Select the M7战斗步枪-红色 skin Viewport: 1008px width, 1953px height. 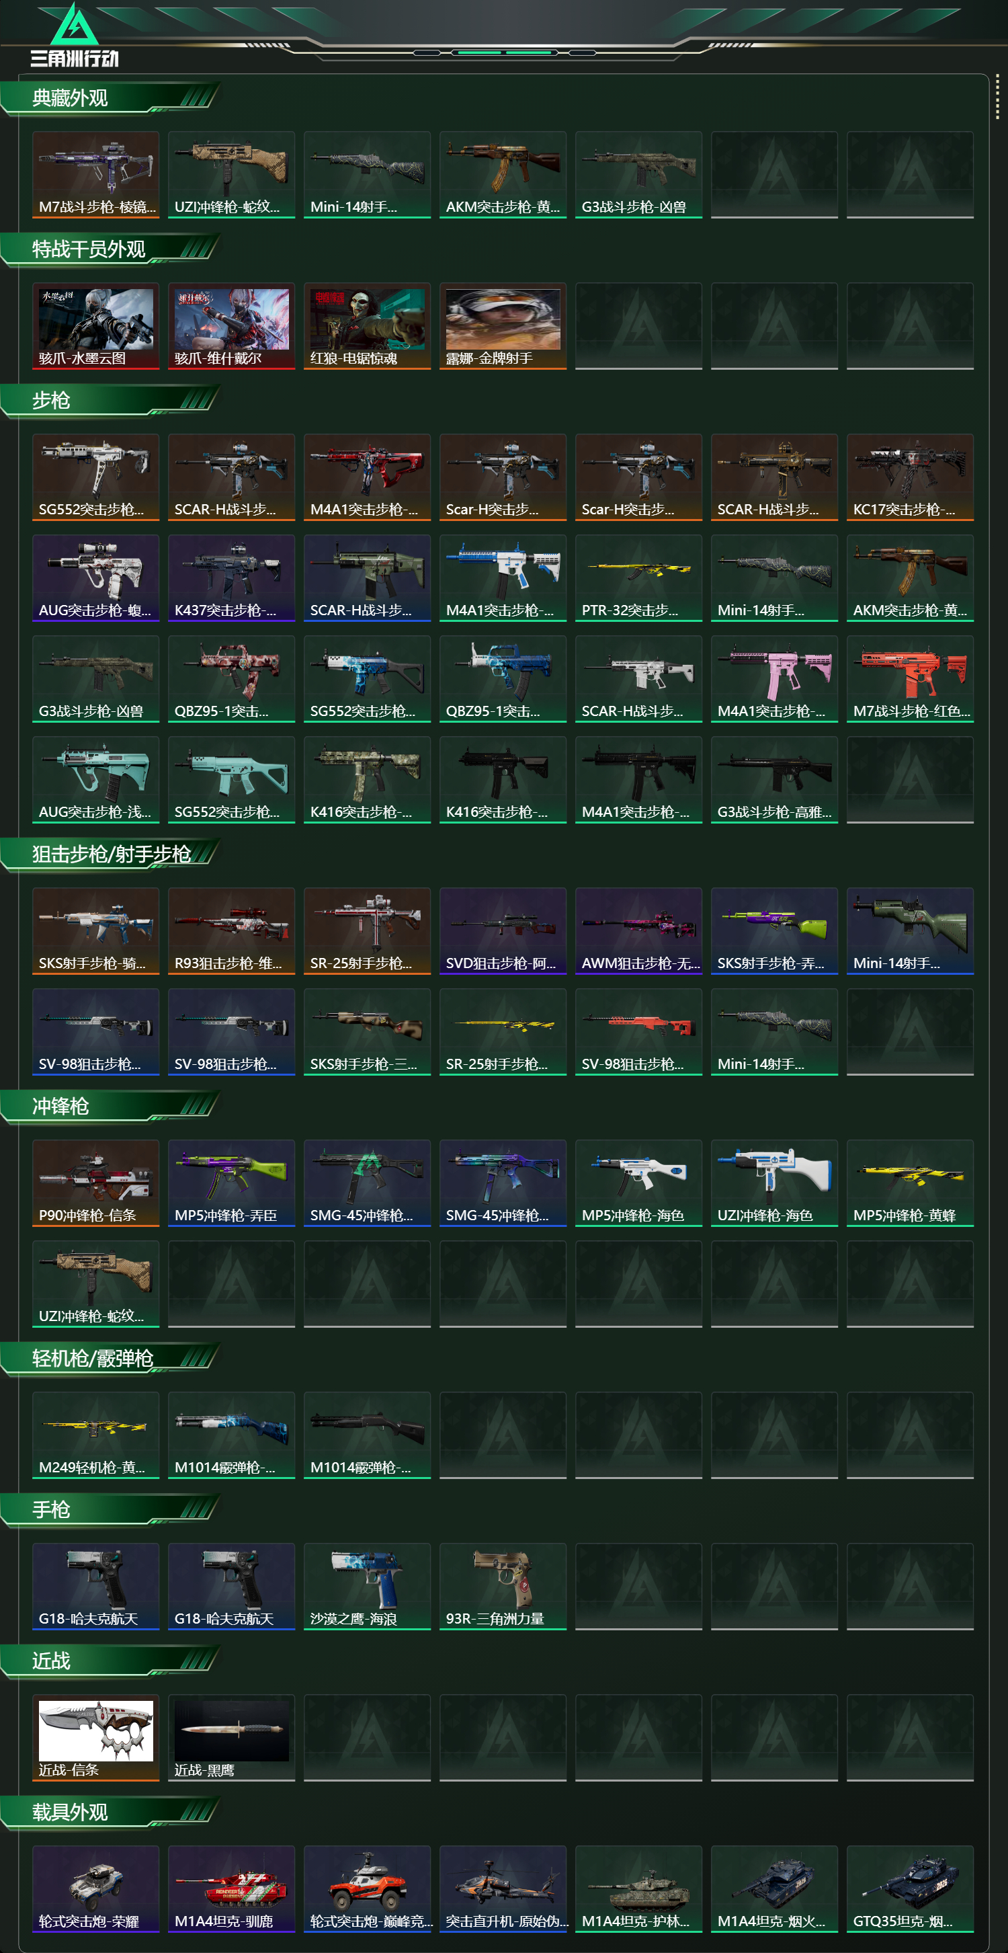pos(909,678)
